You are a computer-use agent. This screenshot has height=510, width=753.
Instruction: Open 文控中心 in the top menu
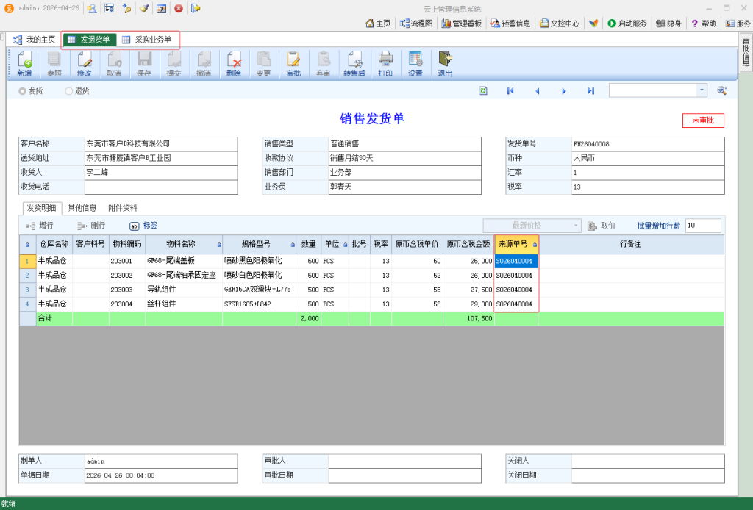[x=560, y=24]
